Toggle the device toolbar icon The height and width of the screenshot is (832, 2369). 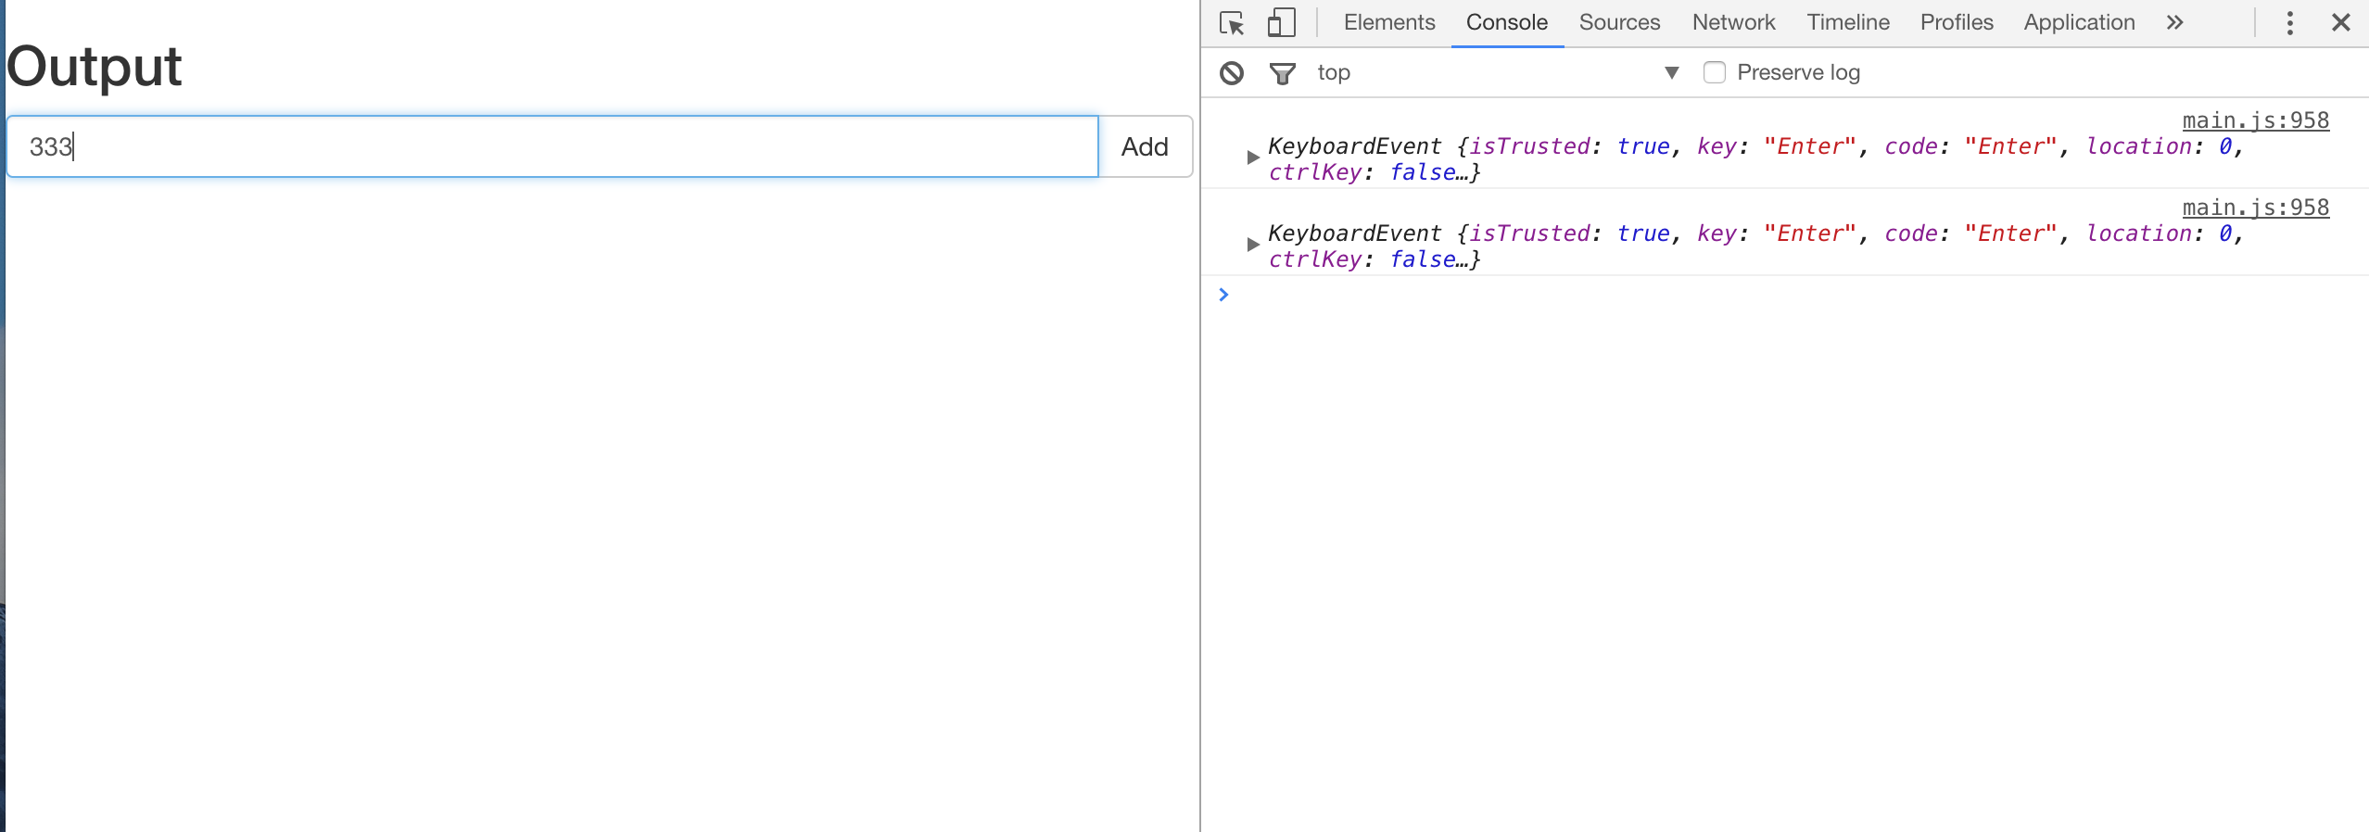[x=1281, y=23]
